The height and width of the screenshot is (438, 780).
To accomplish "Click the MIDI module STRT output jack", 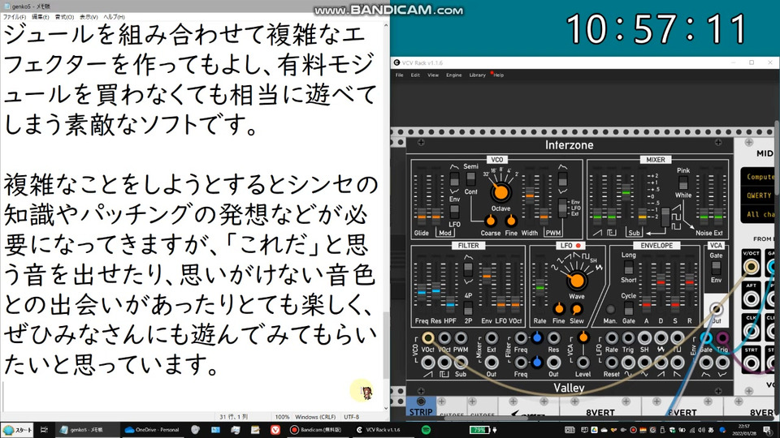I will tap(751, 363).
